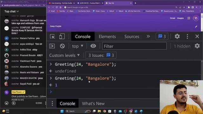
Task: Open the top JavaScript context dropdown
Action: tap(77, 46)
